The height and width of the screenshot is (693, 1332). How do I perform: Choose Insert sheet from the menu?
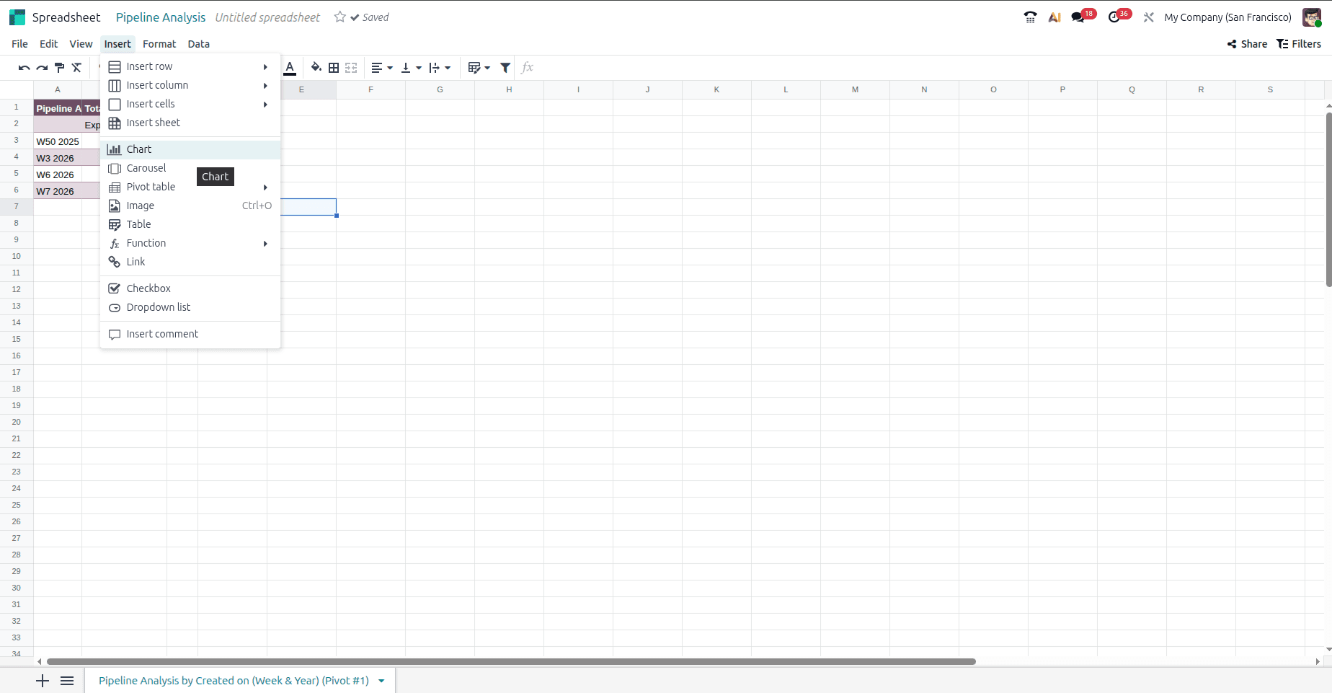[x=190, y=123]
